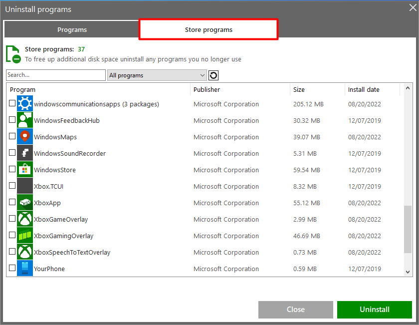This screenshot has width=419, height=325.
Task: Click the XboxApp console icon
Action: pos(25,202)
